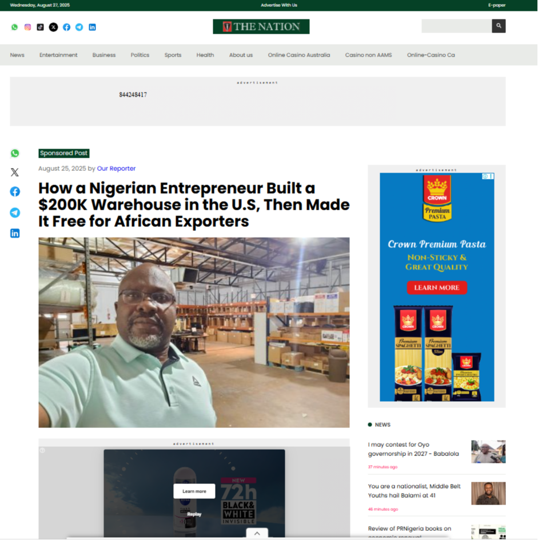538x540 pixels.
Task: Open Babalola Oyo governorship news story
Action: click(413, 449)
